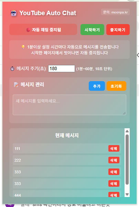Delete the second 333 message
This screenshot has width=139, height=207.
click(x=114, y=184)
